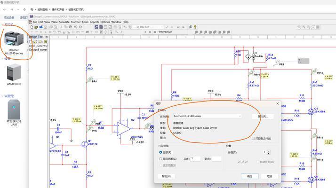Click the second zoom icon in Multisim toolbar
Screen dimensions: 336x188
(x=304, y=27)
